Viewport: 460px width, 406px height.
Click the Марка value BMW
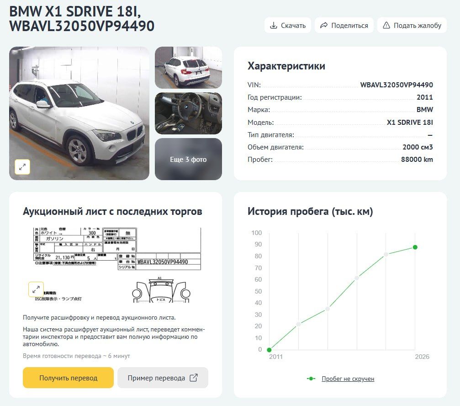424,109
